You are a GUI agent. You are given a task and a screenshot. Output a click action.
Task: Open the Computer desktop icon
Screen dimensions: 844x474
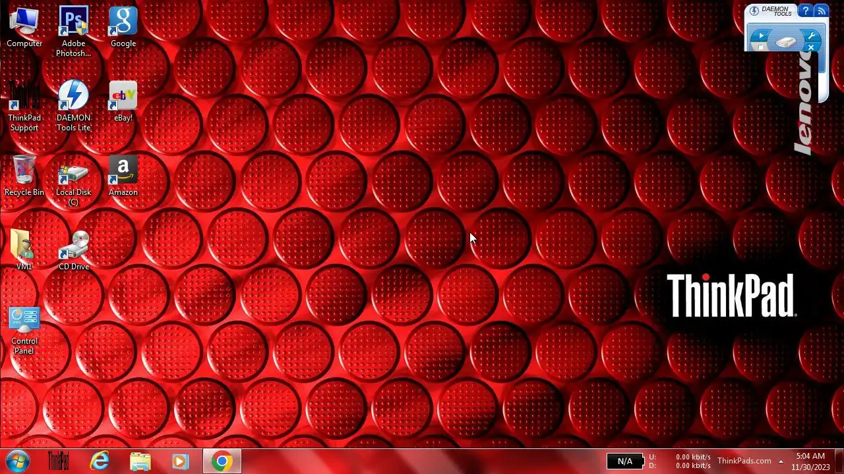coord(24,28)
